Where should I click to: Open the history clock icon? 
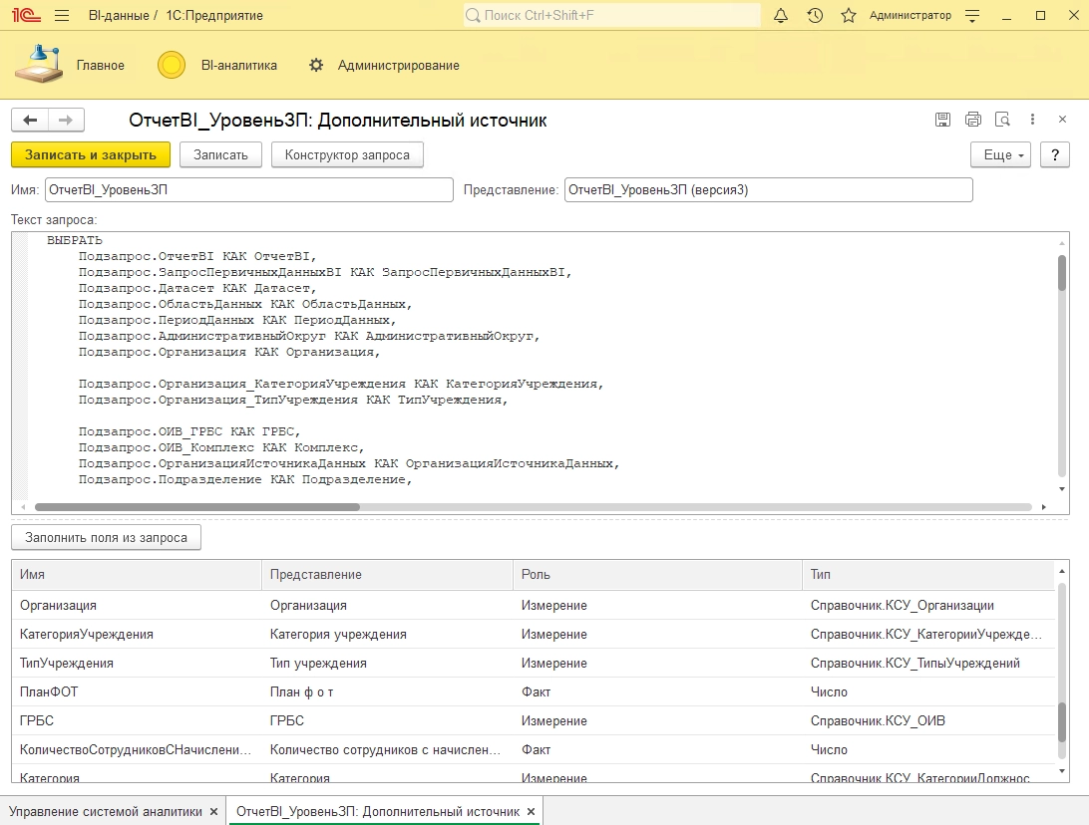[x=815, y=16]
